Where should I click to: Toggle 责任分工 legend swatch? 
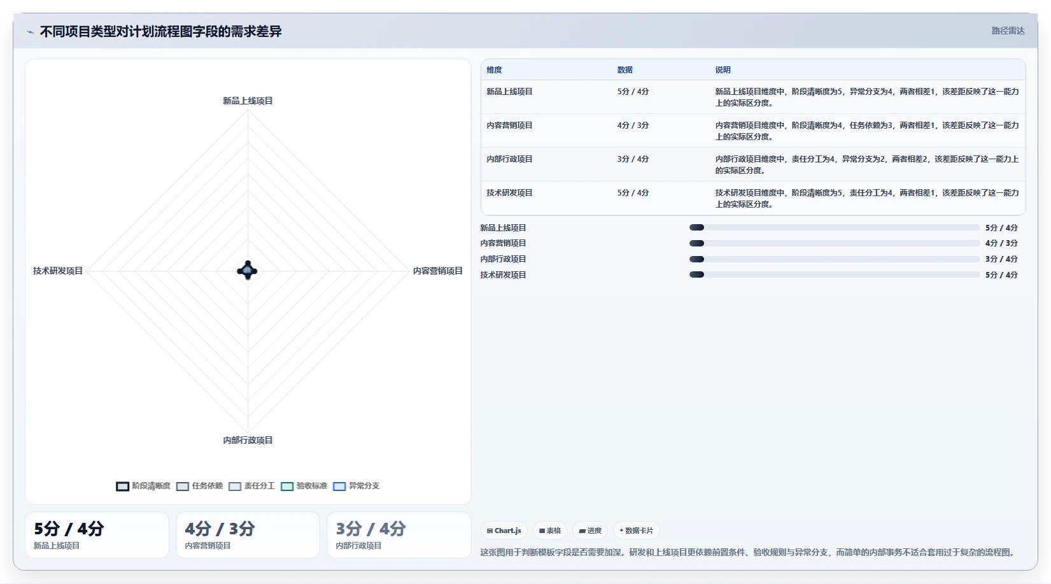pos(235,486)
